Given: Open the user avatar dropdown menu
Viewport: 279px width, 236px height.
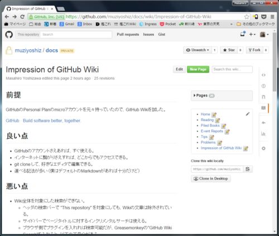Looking at the screenshot, I should click(x=264, y=35).
